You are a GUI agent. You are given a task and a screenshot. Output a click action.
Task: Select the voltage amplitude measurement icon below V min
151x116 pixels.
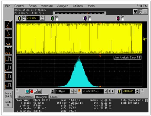pyautogui.click(x=8, y=77)
